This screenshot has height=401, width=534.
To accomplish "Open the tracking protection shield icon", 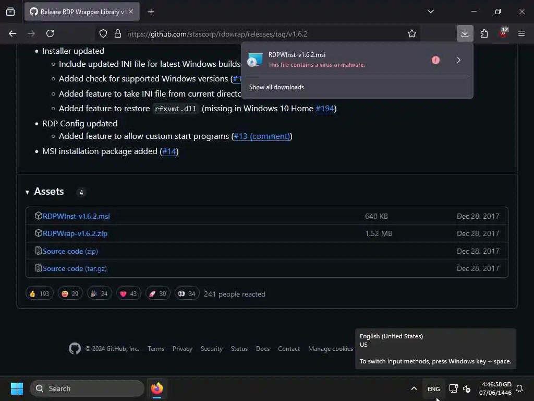I will pyautogui.click(x=103, y=34).
